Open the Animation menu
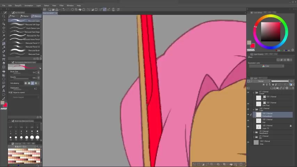Screen dimensions: 297x167 coord(29,6)
